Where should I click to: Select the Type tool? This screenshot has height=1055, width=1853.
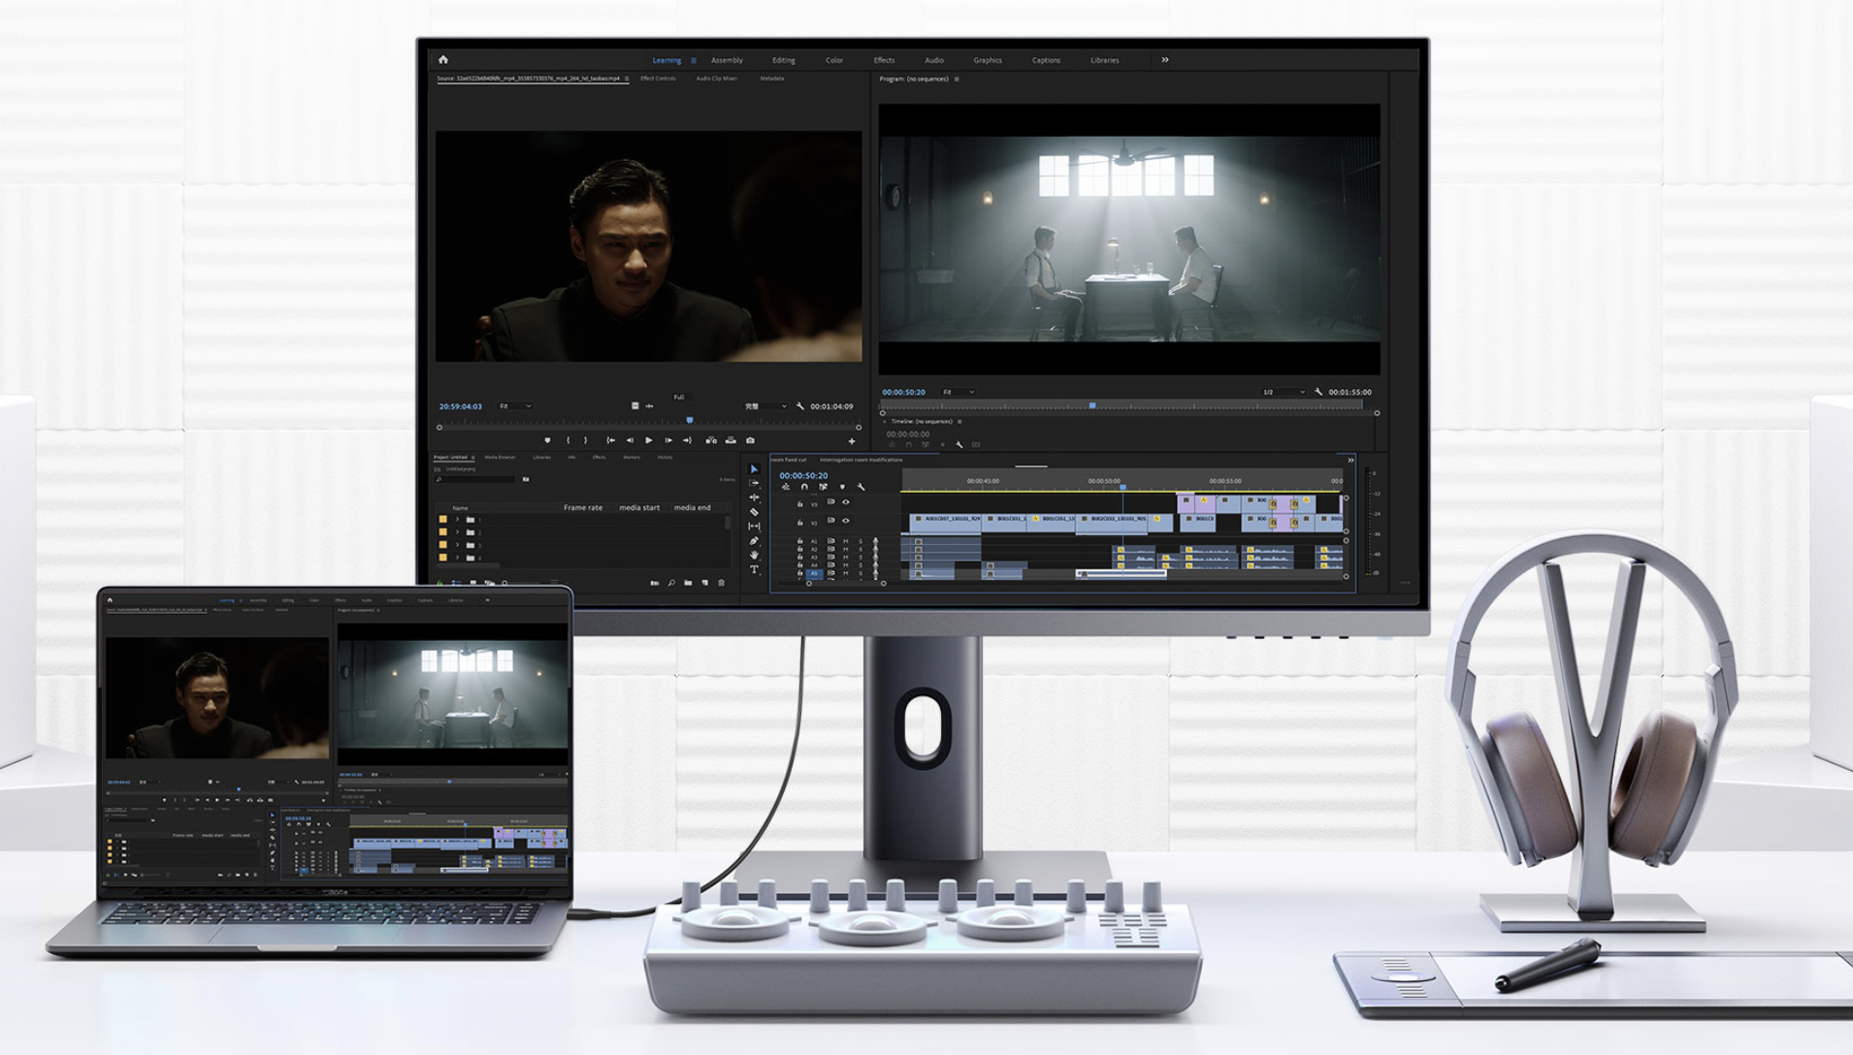[x=754, y=570]
